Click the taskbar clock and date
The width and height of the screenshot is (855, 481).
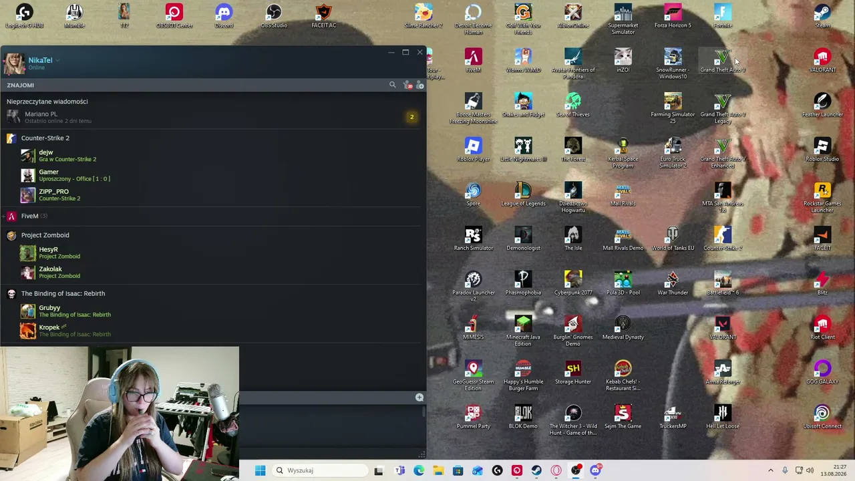835,470
